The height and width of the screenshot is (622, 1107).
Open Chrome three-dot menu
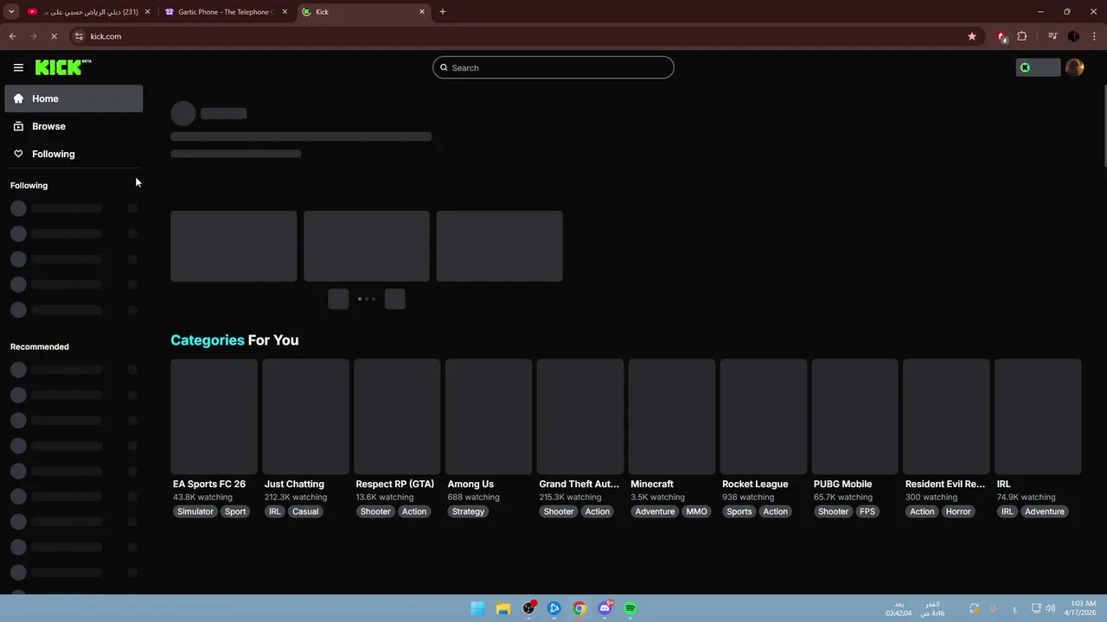click(1094, 36)
